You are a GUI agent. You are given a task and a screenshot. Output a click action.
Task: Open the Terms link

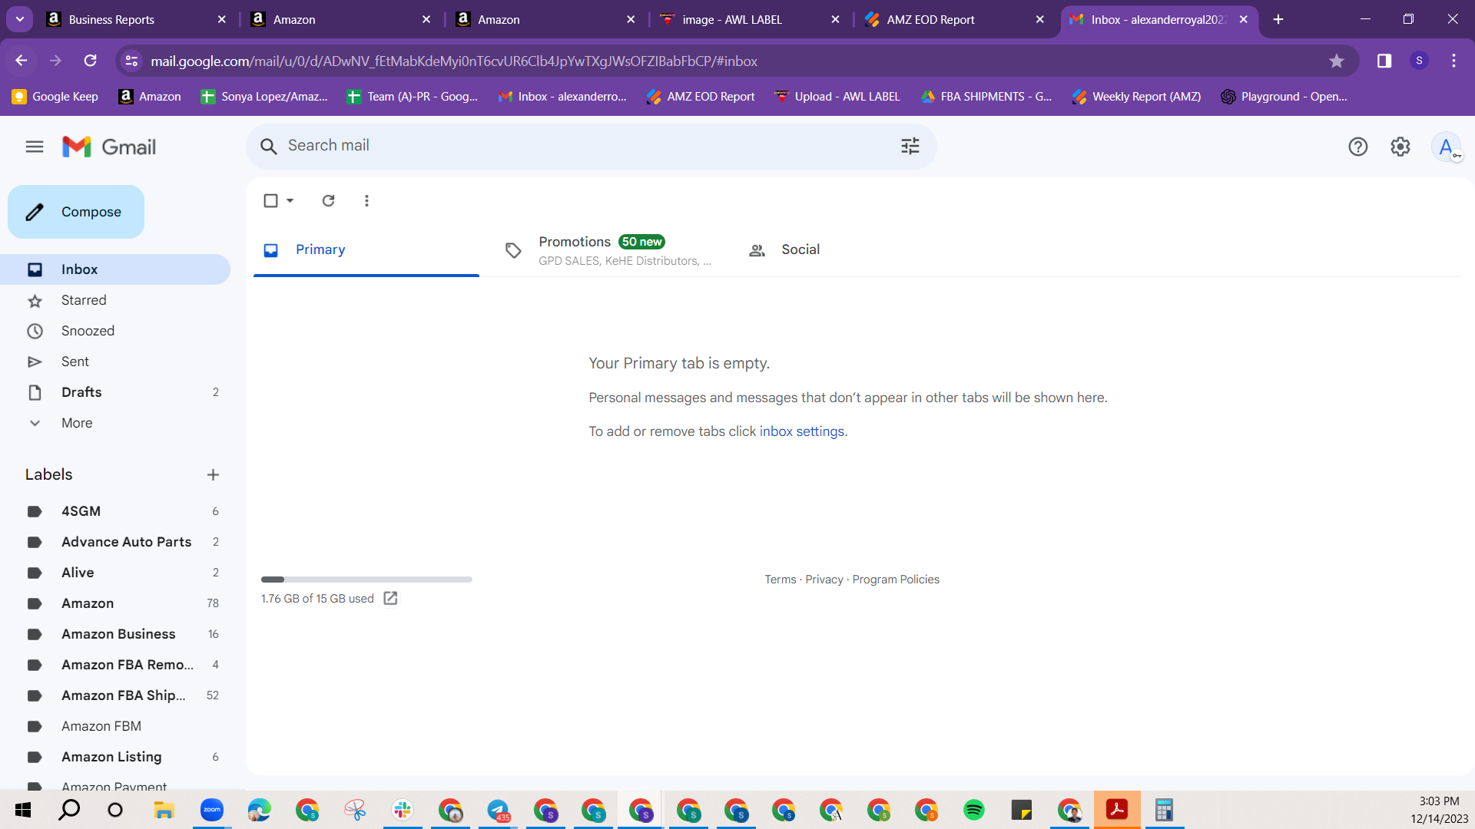coord(780,580)
